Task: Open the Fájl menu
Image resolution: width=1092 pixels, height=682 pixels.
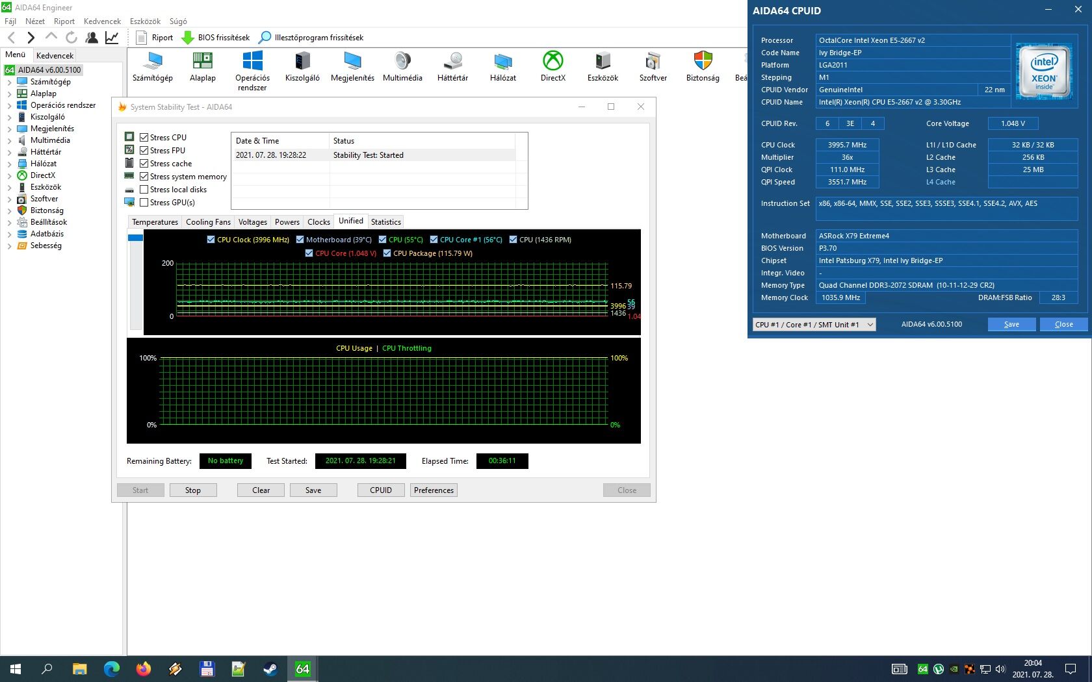Action: coord(10,21)
